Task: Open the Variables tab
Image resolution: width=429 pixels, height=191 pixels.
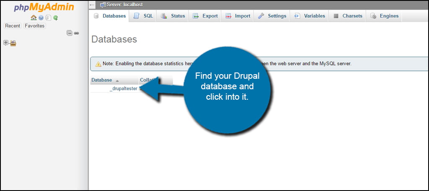Action: click(x=310, y=16)
